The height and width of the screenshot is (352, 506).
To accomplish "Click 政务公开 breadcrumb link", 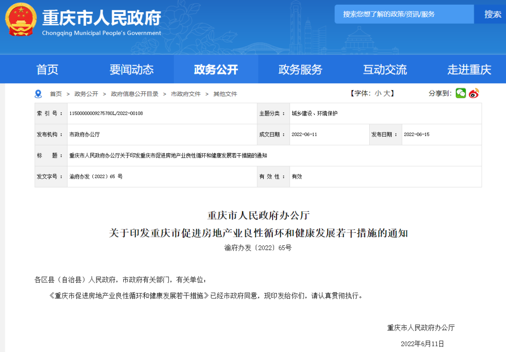I will coord(86,94).
